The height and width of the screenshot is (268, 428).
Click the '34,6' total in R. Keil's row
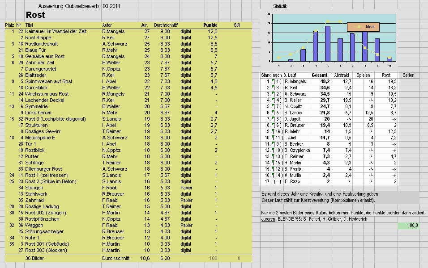click(x=325, y=88)
